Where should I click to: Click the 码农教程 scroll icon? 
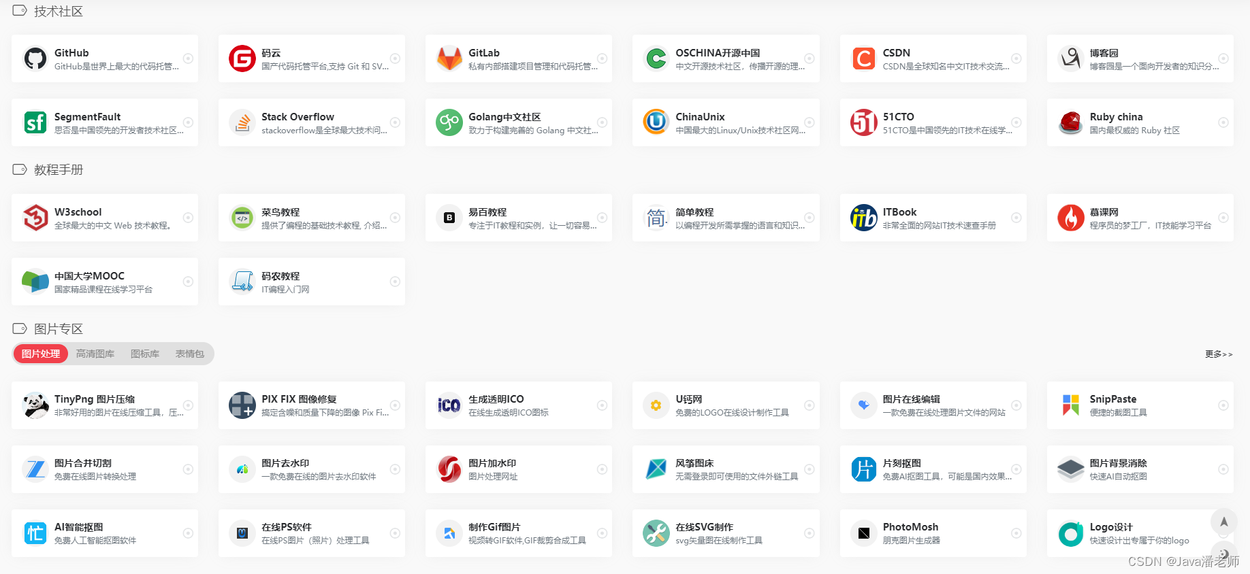(x=242, y=282)
